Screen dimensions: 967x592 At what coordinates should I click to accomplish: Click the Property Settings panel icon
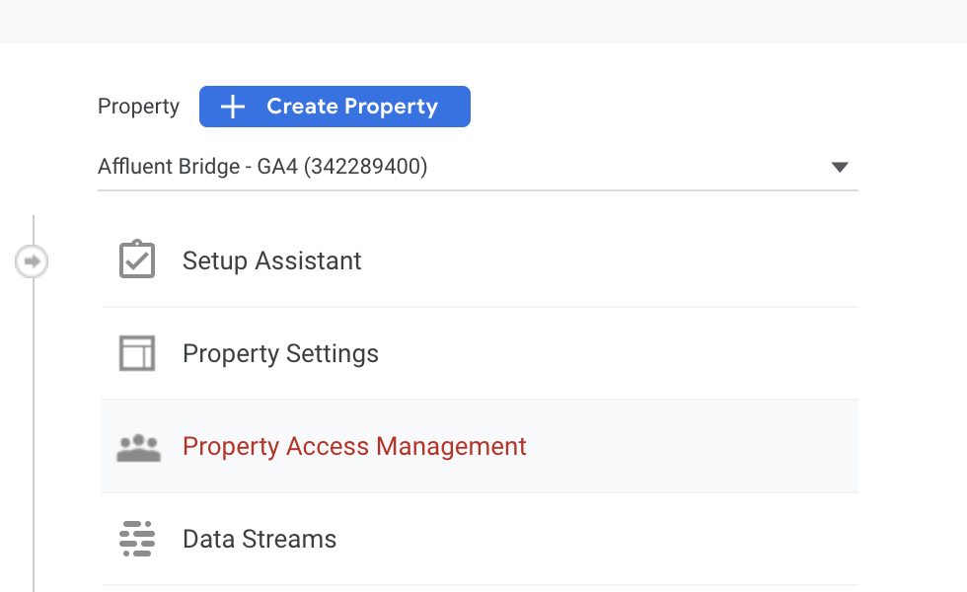137,352
